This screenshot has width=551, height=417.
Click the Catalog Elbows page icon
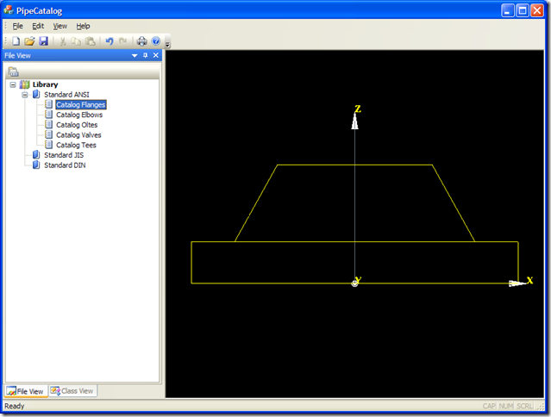pyautogui.click(x=49, y=115)
